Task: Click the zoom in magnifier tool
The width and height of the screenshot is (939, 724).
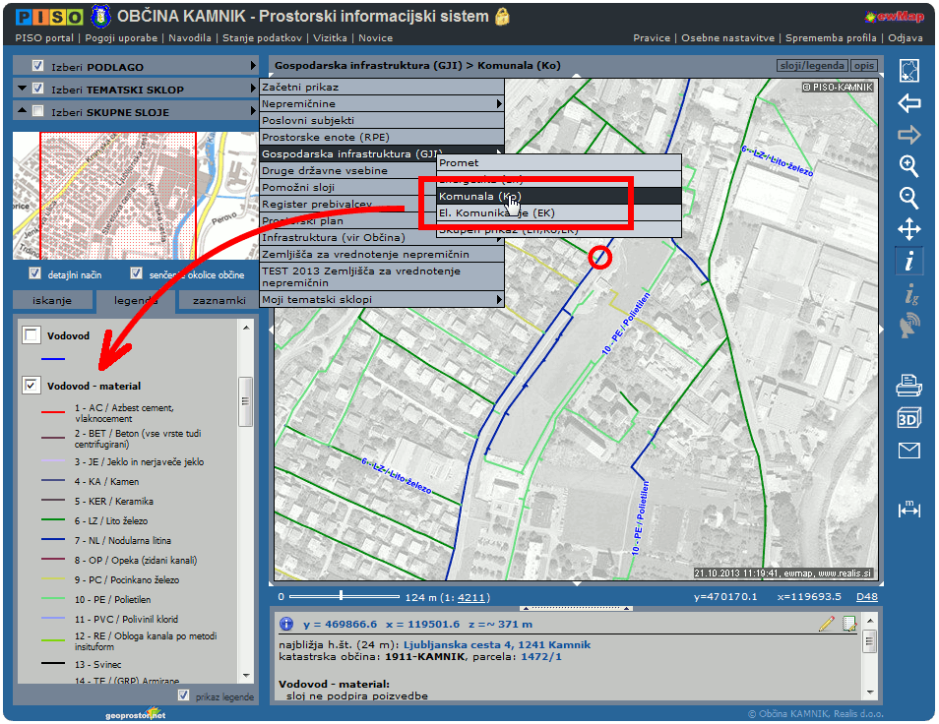Action: tap(908, 166)
